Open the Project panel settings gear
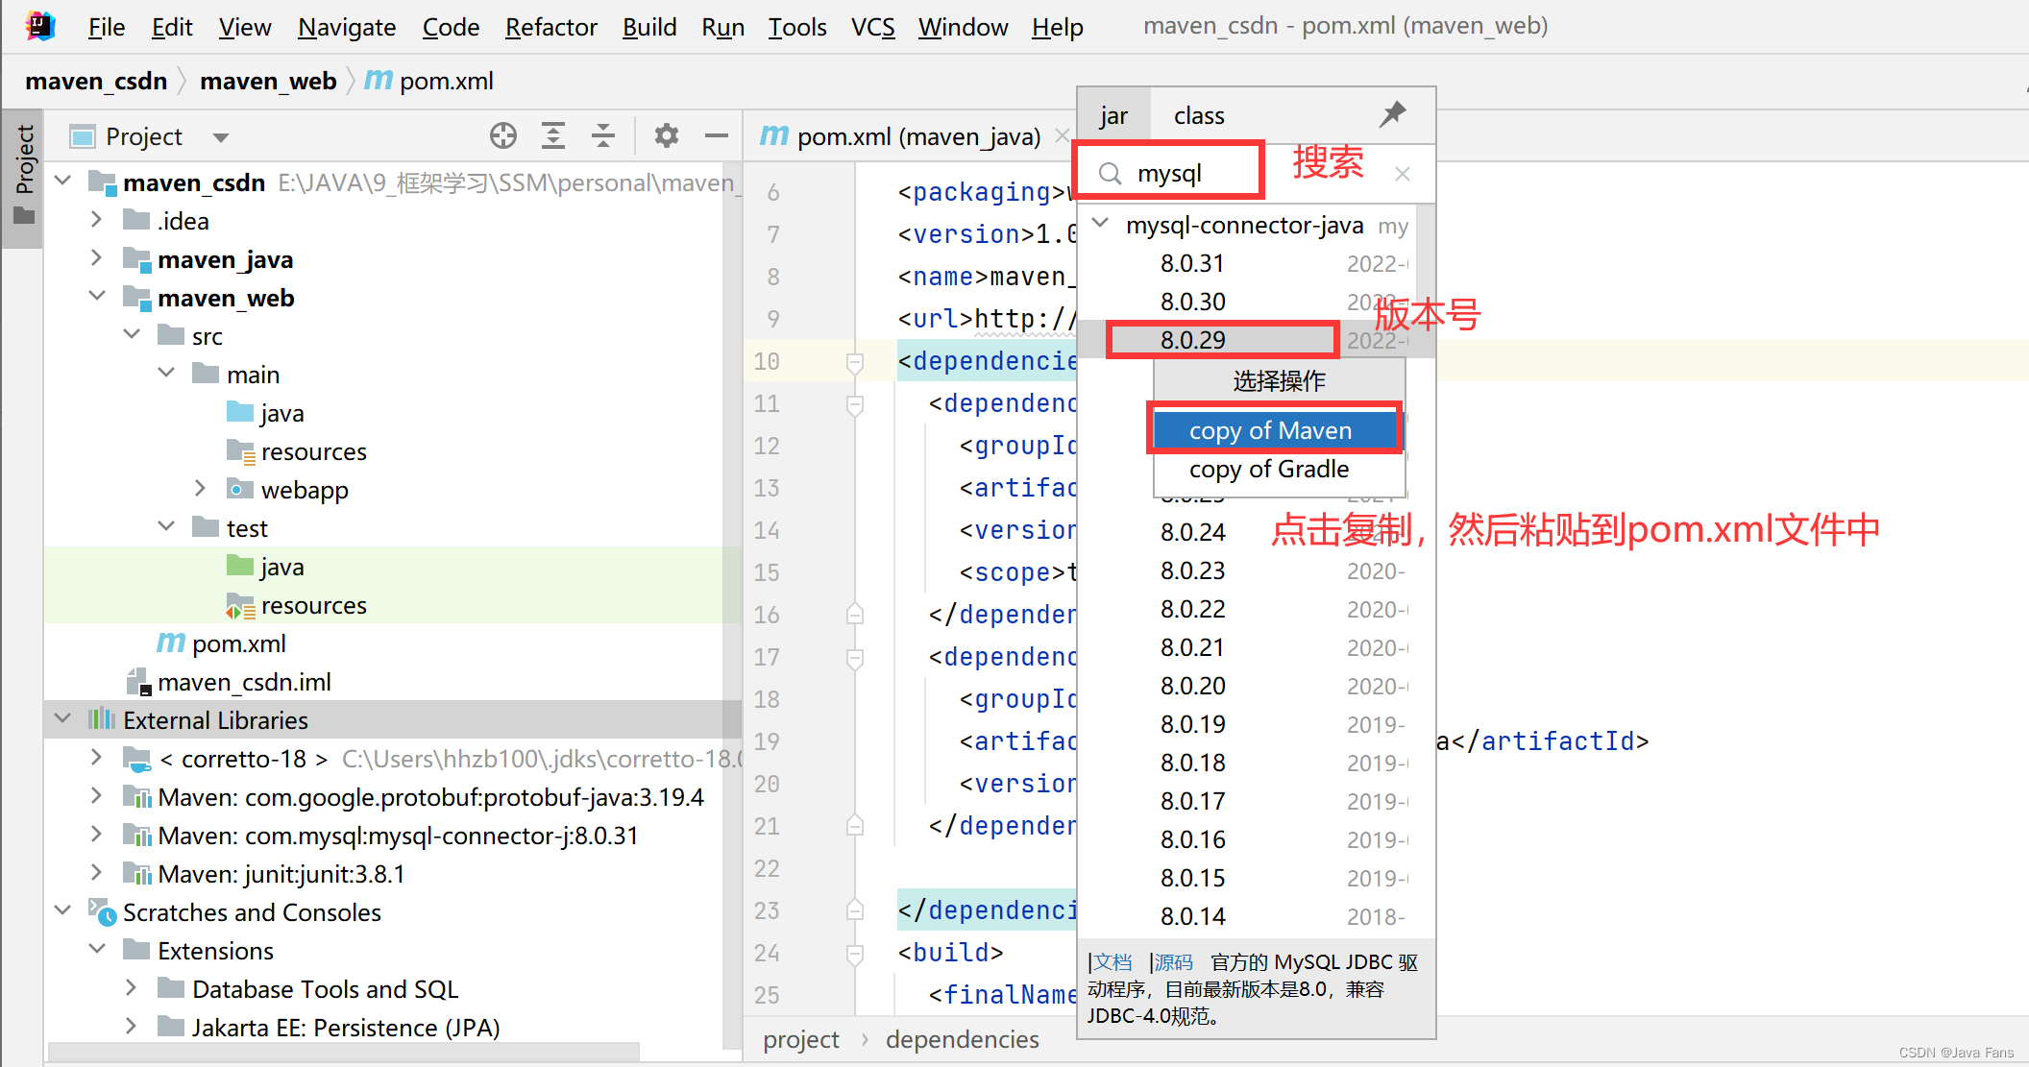The width and height of the screenshot is (2029, 1067). coord(666,136)
